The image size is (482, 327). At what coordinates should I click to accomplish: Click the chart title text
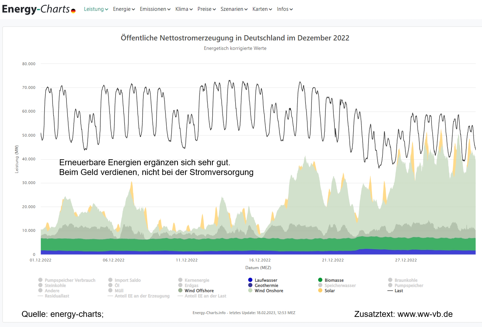point(235,38)
